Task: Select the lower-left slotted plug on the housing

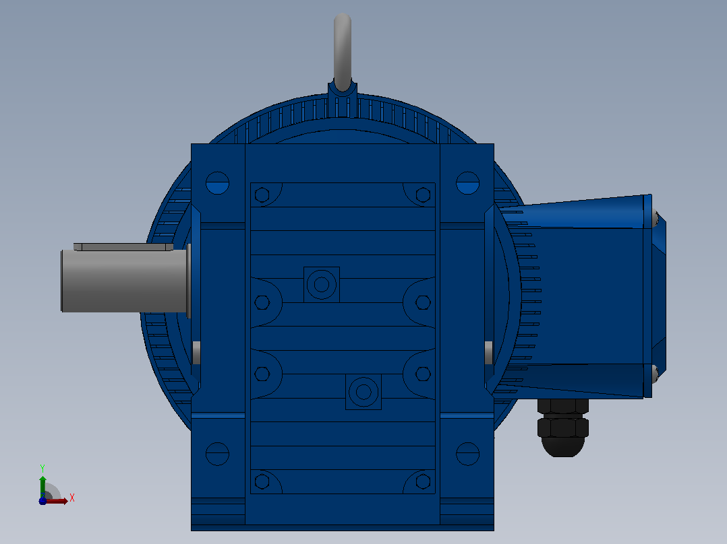Action: 217,454
